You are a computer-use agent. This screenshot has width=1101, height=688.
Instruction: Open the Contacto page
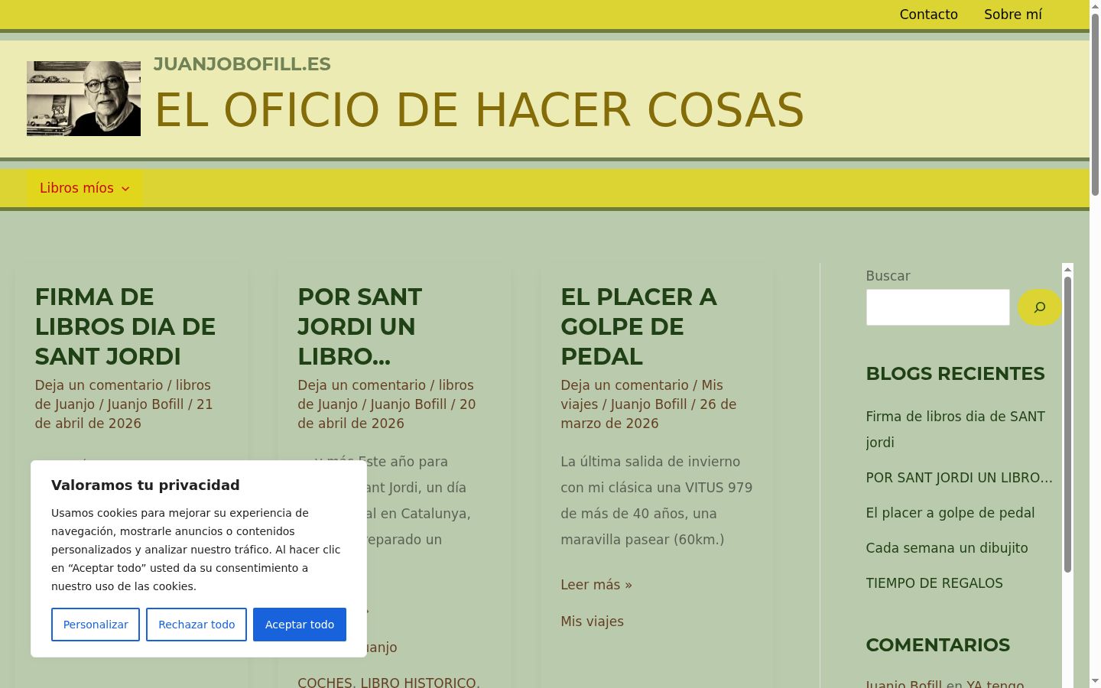pyautogui.click(x=928, y=15)
